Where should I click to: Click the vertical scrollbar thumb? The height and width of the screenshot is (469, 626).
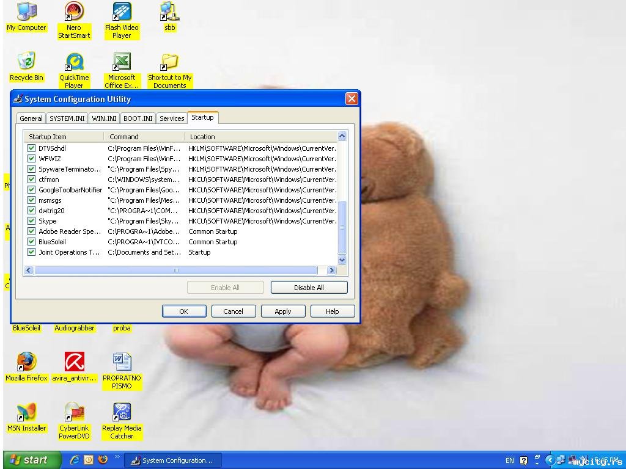[342, 227]
